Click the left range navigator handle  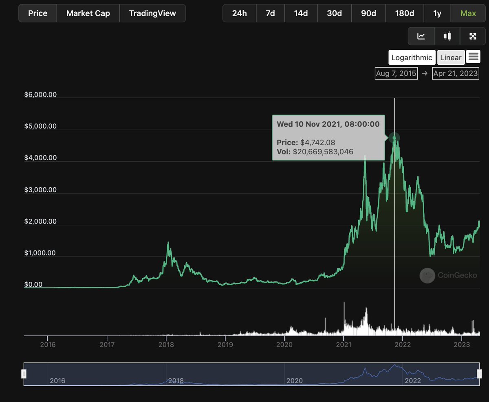[24, 374]
